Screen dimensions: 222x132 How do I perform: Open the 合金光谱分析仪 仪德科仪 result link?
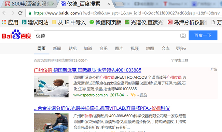(x=102, y=108)
